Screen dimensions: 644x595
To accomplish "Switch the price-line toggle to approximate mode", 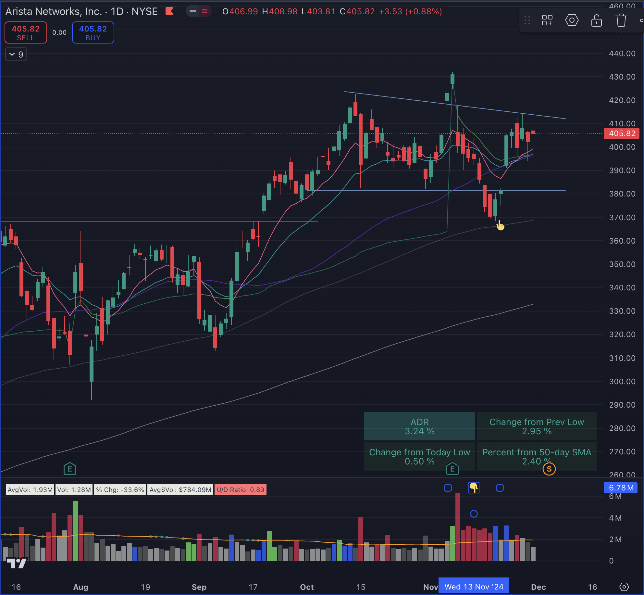I will (x=204, y=11).
